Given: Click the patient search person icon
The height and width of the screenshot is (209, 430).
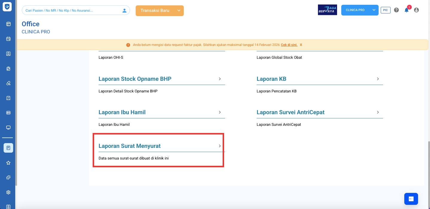Looking at the screenshot, I should [x=124, y=10].
